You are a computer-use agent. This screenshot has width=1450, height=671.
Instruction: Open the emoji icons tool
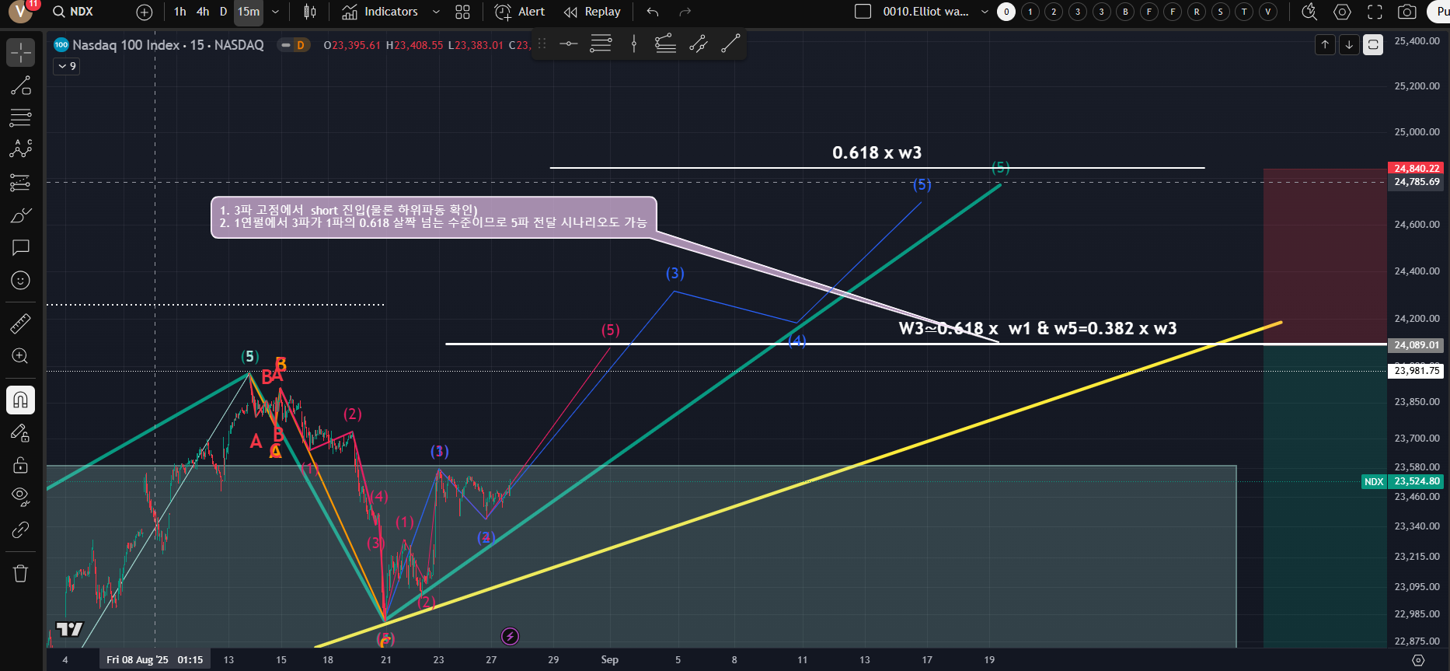[x=21, y=281]
